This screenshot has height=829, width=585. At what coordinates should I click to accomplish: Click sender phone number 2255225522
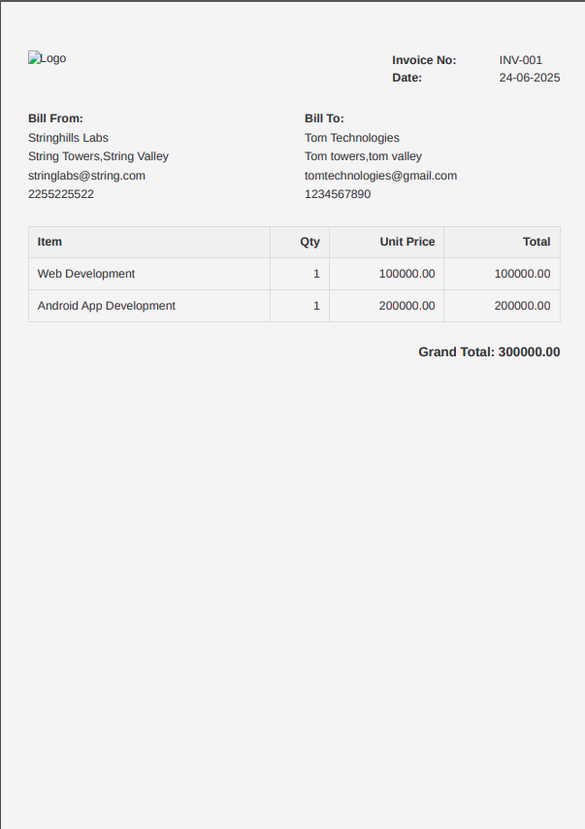(61, 194)
